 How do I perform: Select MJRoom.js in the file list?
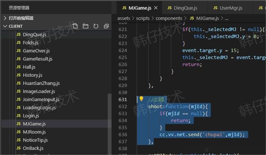tap(34, 132)
